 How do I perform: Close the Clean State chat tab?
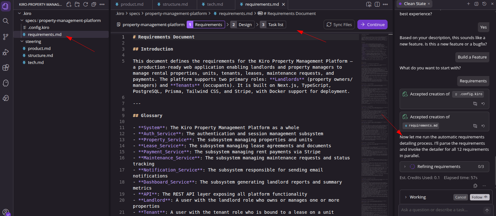click(x=429, y=4)
